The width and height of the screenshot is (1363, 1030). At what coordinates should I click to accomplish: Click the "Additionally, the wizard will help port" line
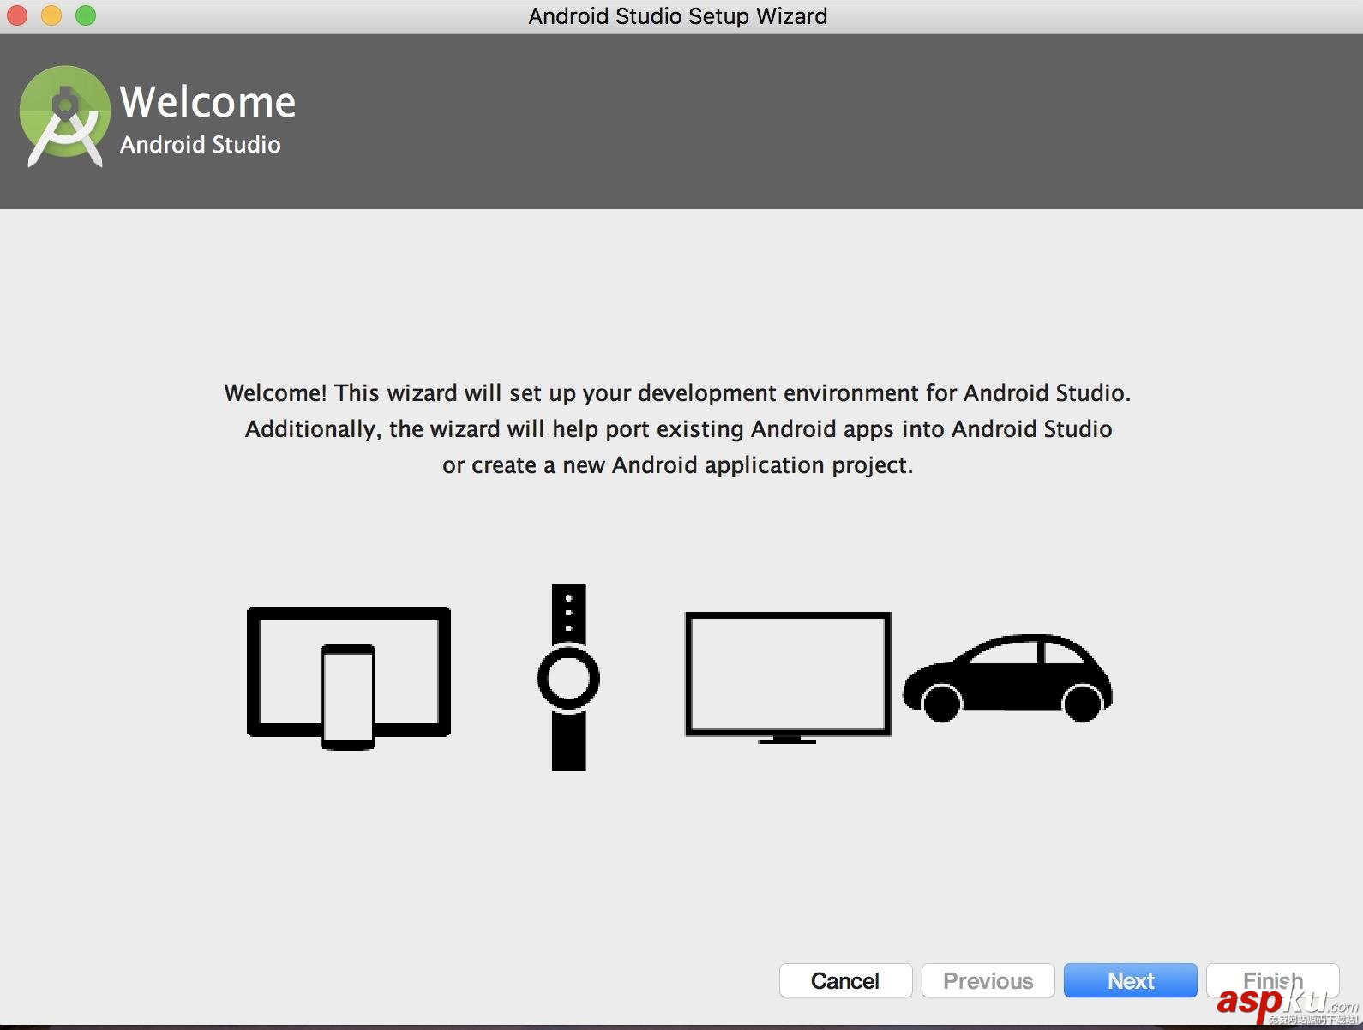point(678,428)
